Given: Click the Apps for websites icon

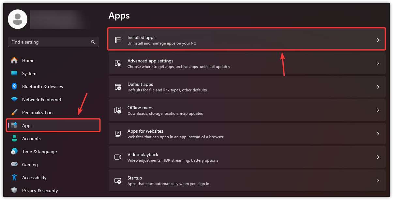Looking at the screenshot, I should coord(118,134).
